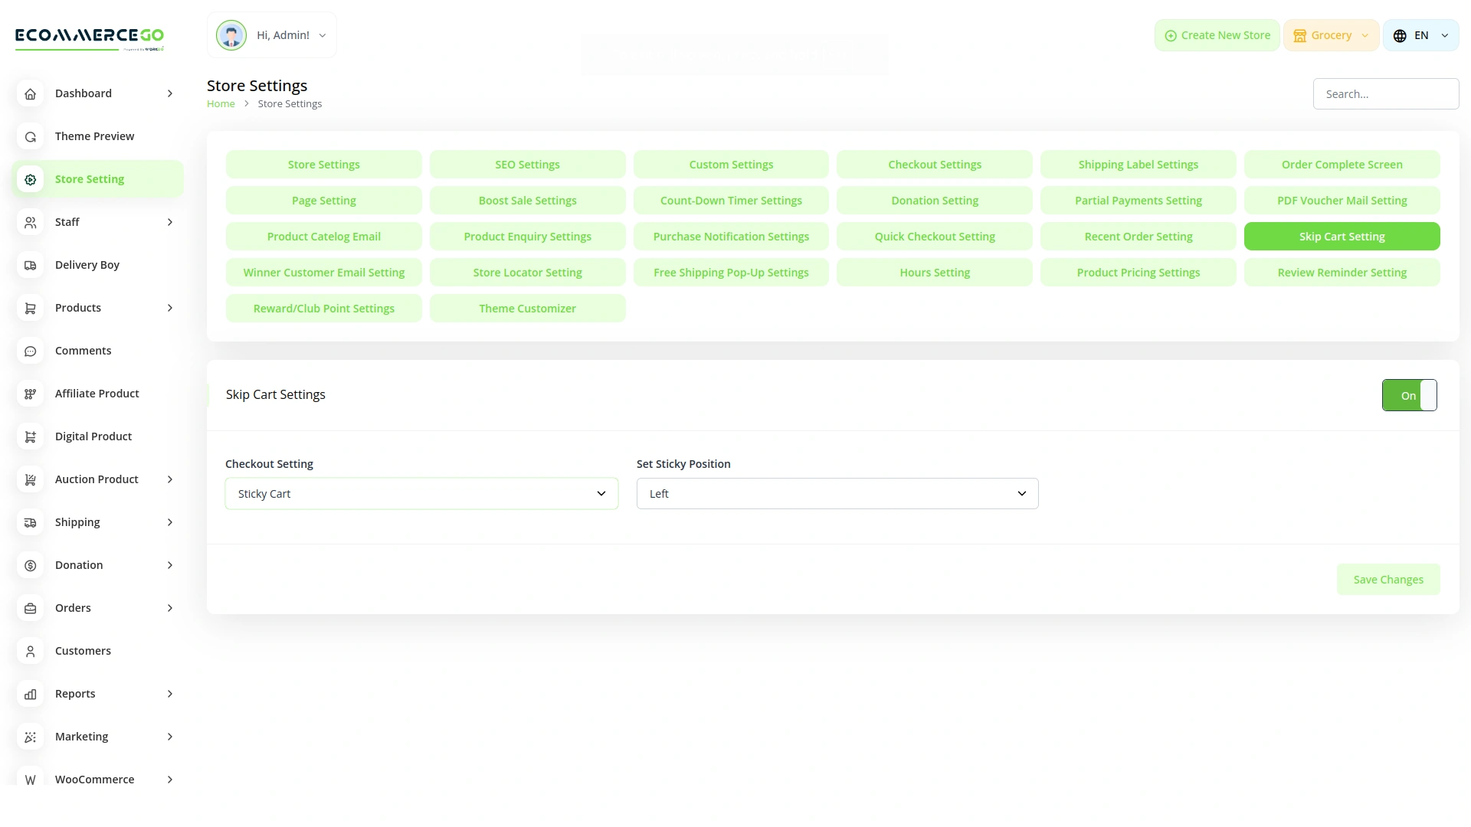Image resolution: width=1471 pixels, height=827 pixels.
Task: Click the Customers person icon
Action: (x=30, y=651)
